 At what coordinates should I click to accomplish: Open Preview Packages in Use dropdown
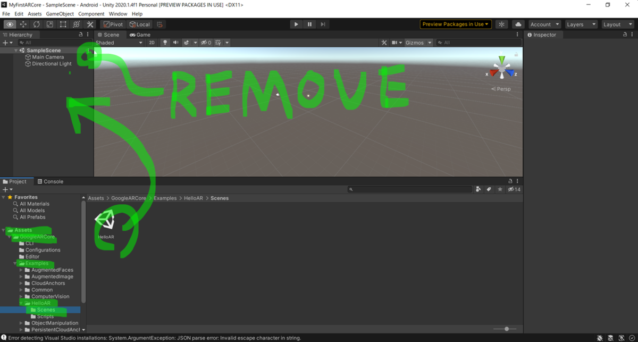click(x=456, y=24)
